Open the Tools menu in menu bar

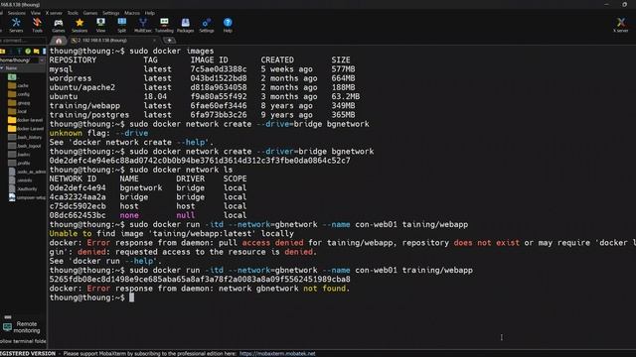click(73, 13)
